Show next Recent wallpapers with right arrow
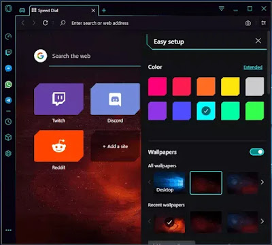Image resolution: width=272 pixels, height=245 pixels. [262, 221]
